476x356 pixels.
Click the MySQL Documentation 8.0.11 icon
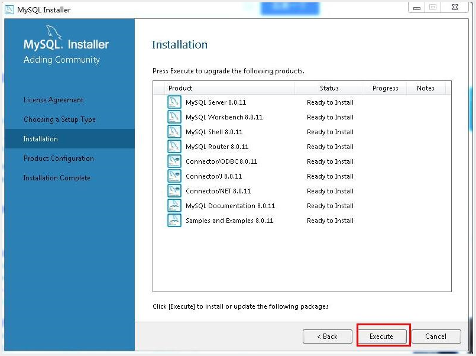click(x=174, y=205)
